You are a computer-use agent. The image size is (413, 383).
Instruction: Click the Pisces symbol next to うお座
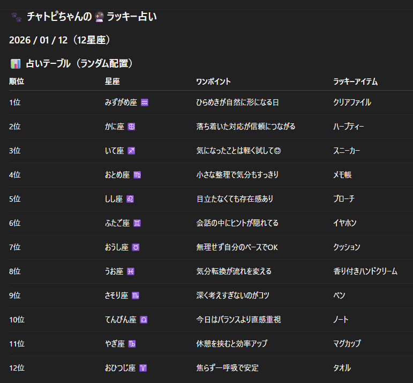click(131, 271)
